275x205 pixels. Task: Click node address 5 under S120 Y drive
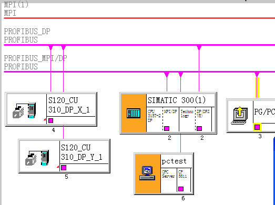66,177
